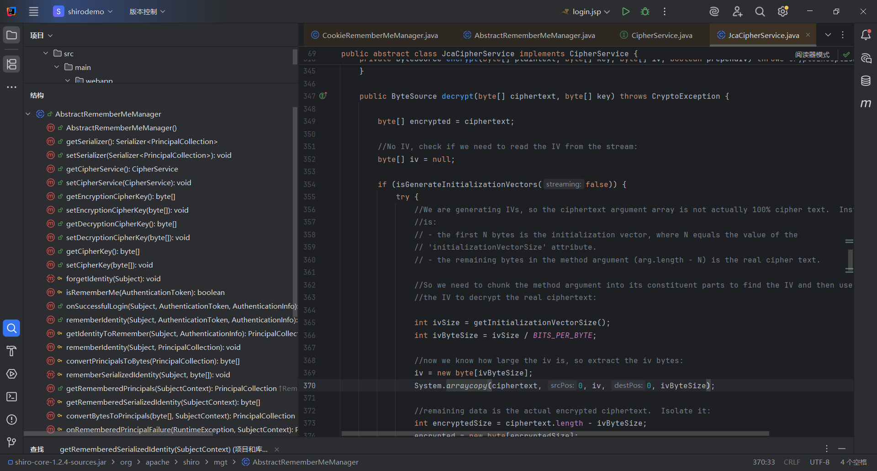Expand the login.jsp run configuration dropdown

coord(607,12)
